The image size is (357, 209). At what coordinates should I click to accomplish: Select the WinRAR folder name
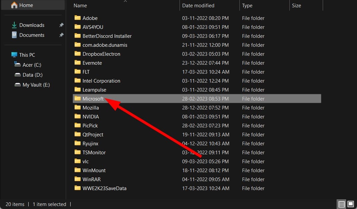pyautogui.click(x=92, y=179)
